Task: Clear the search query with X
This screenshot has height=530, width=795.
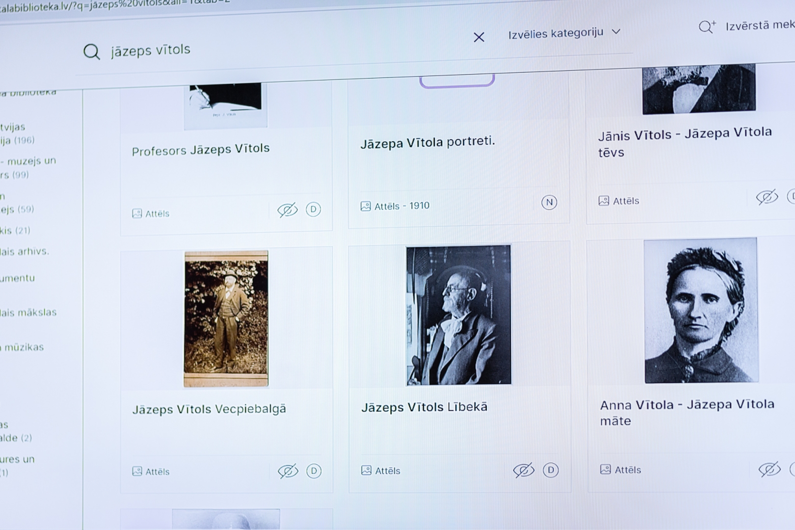Action: coord(479,37)
